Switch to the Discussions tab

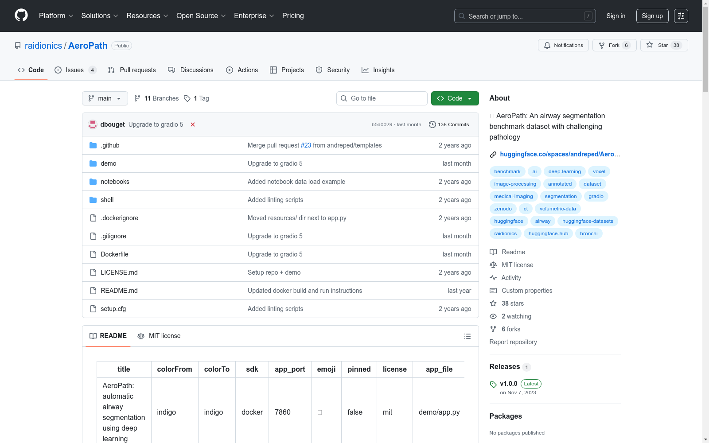tap(191, 70)
